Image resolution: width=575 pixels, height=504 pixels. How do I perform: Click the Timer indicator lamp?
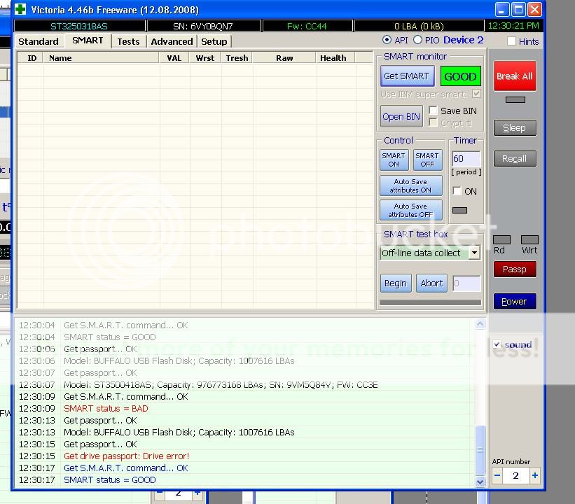tap(459, 210)
